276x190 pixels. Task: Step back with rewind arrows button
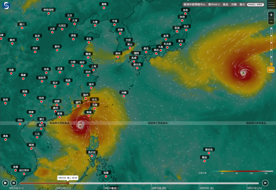tap(14, 183)
